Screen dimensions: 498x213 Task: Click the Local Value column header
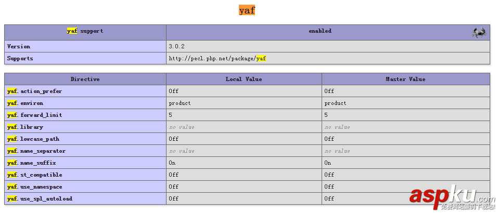click(244, 79)
